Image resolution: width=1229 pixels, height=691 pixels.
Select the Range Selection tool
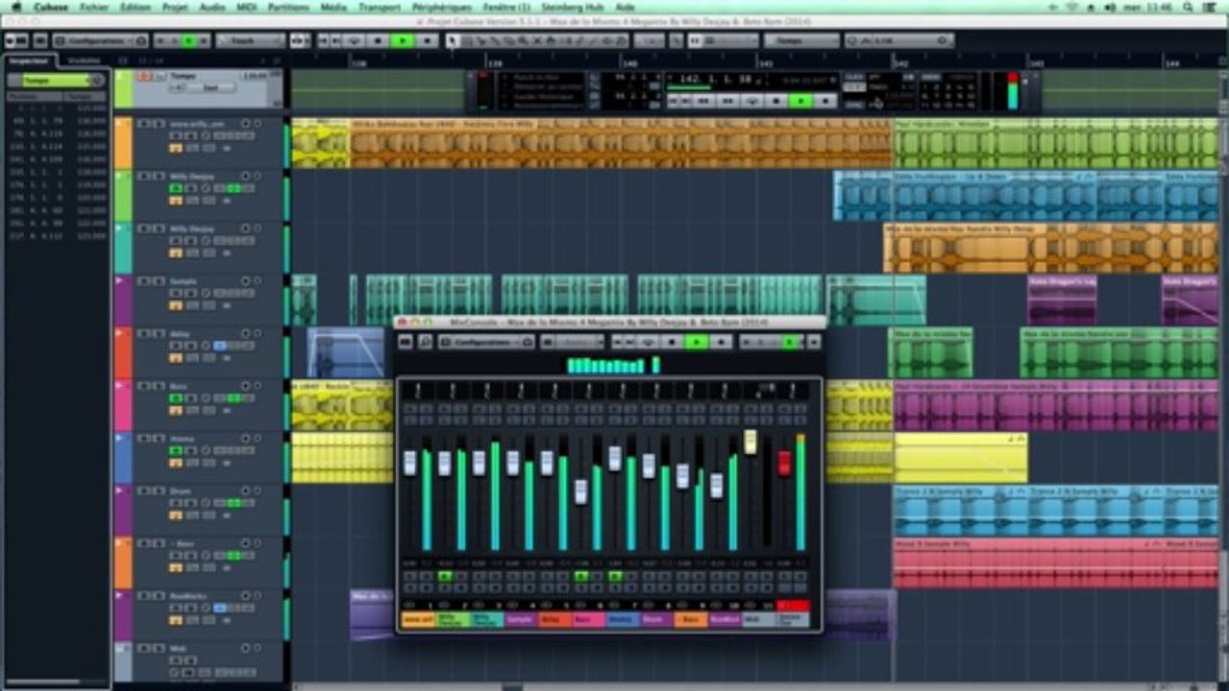tap(467, 40)
